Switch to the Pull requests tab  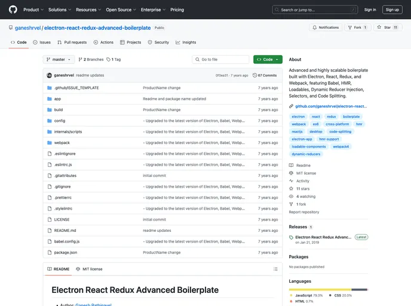[x=72, y=42]
